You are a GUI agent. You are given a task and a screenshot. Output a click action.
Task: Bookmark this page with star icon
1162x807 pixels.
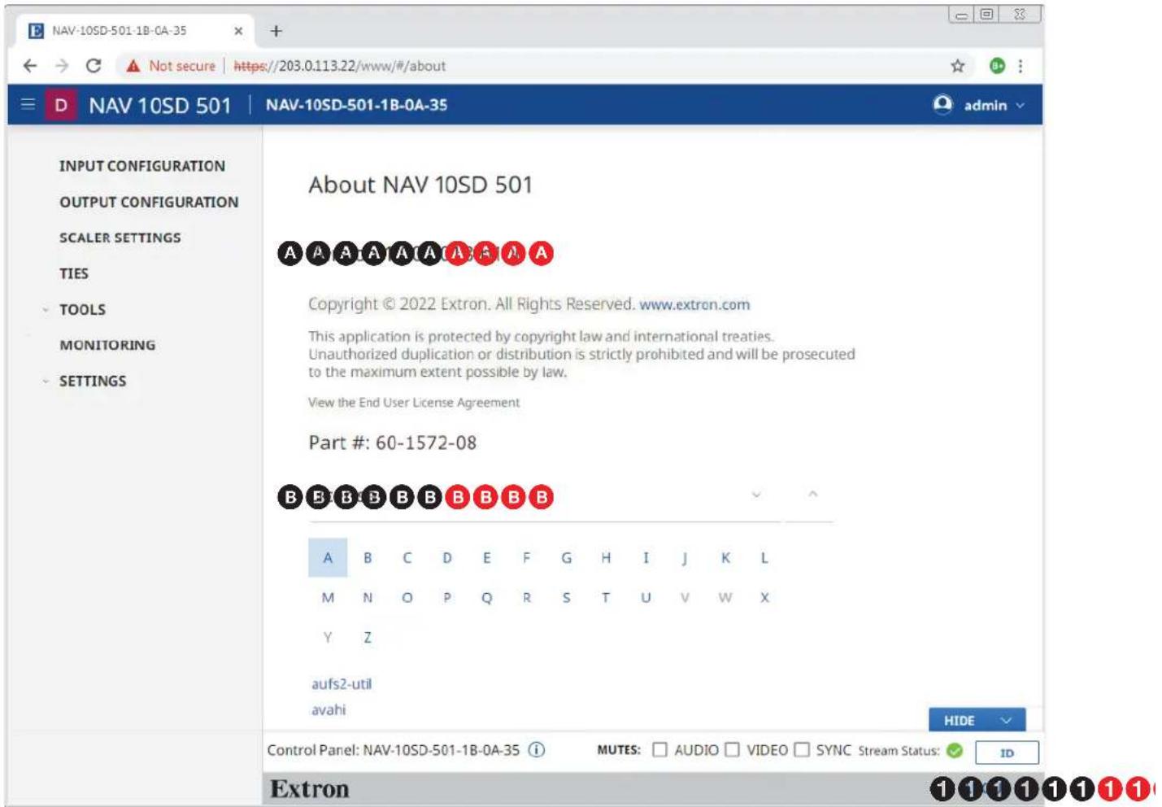pos(958,66)
